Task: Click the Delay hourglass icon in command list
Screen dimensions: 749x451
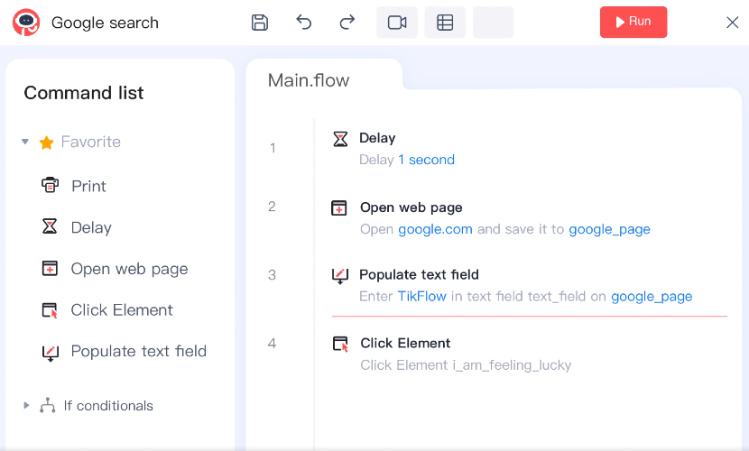Action: click(50, 226)
